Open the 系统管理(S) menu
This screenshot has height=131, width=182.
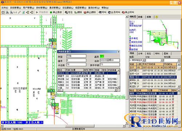click(x=16, y=8)
